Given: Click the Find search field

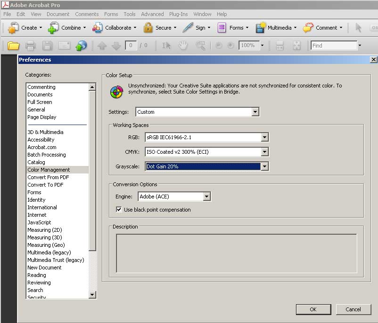Looking at the screenshot, I should tap(334, 46).
